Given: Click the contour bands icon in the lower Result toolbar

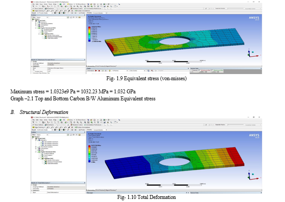Looking at the screenshot, I should tap(59, 130).
